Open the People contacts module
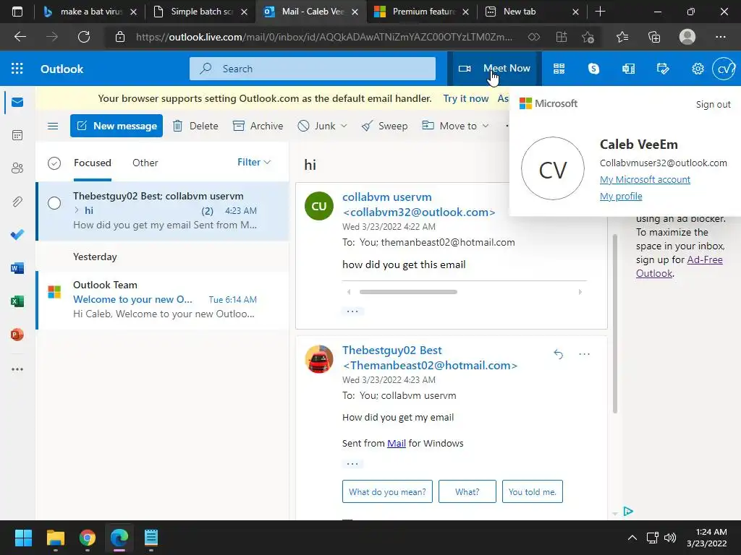741x555 pixels. [17, 168]
